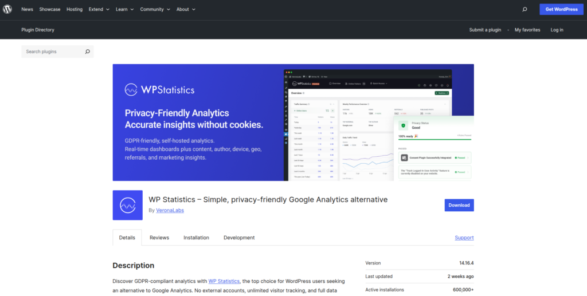Expand the Learn menu
This screenshot has height=296, width=587.
[124, 9]
